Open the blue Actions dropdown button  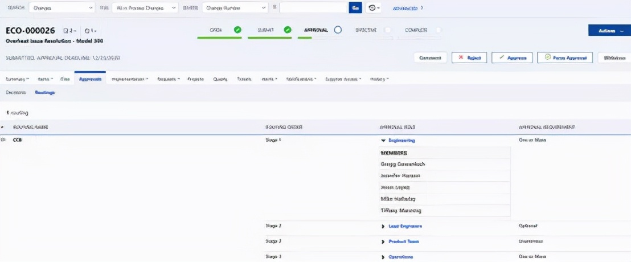pyautogui.click(x=609, y=30)
